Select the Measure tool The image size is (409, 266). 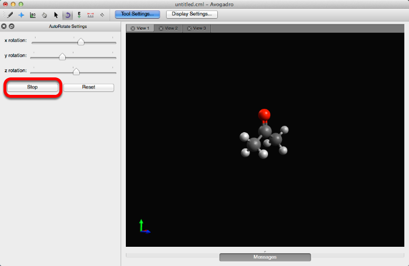pos(90,15)
